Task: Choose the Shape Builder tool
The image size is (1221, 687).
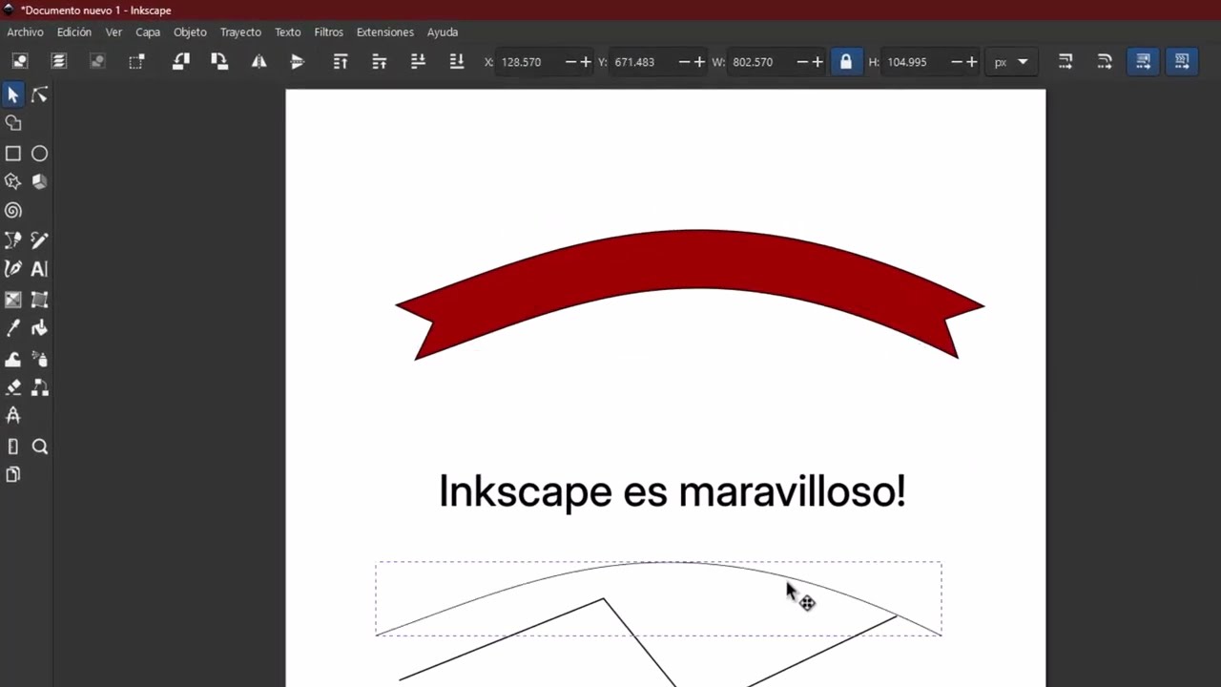Action: coord(13,123)
